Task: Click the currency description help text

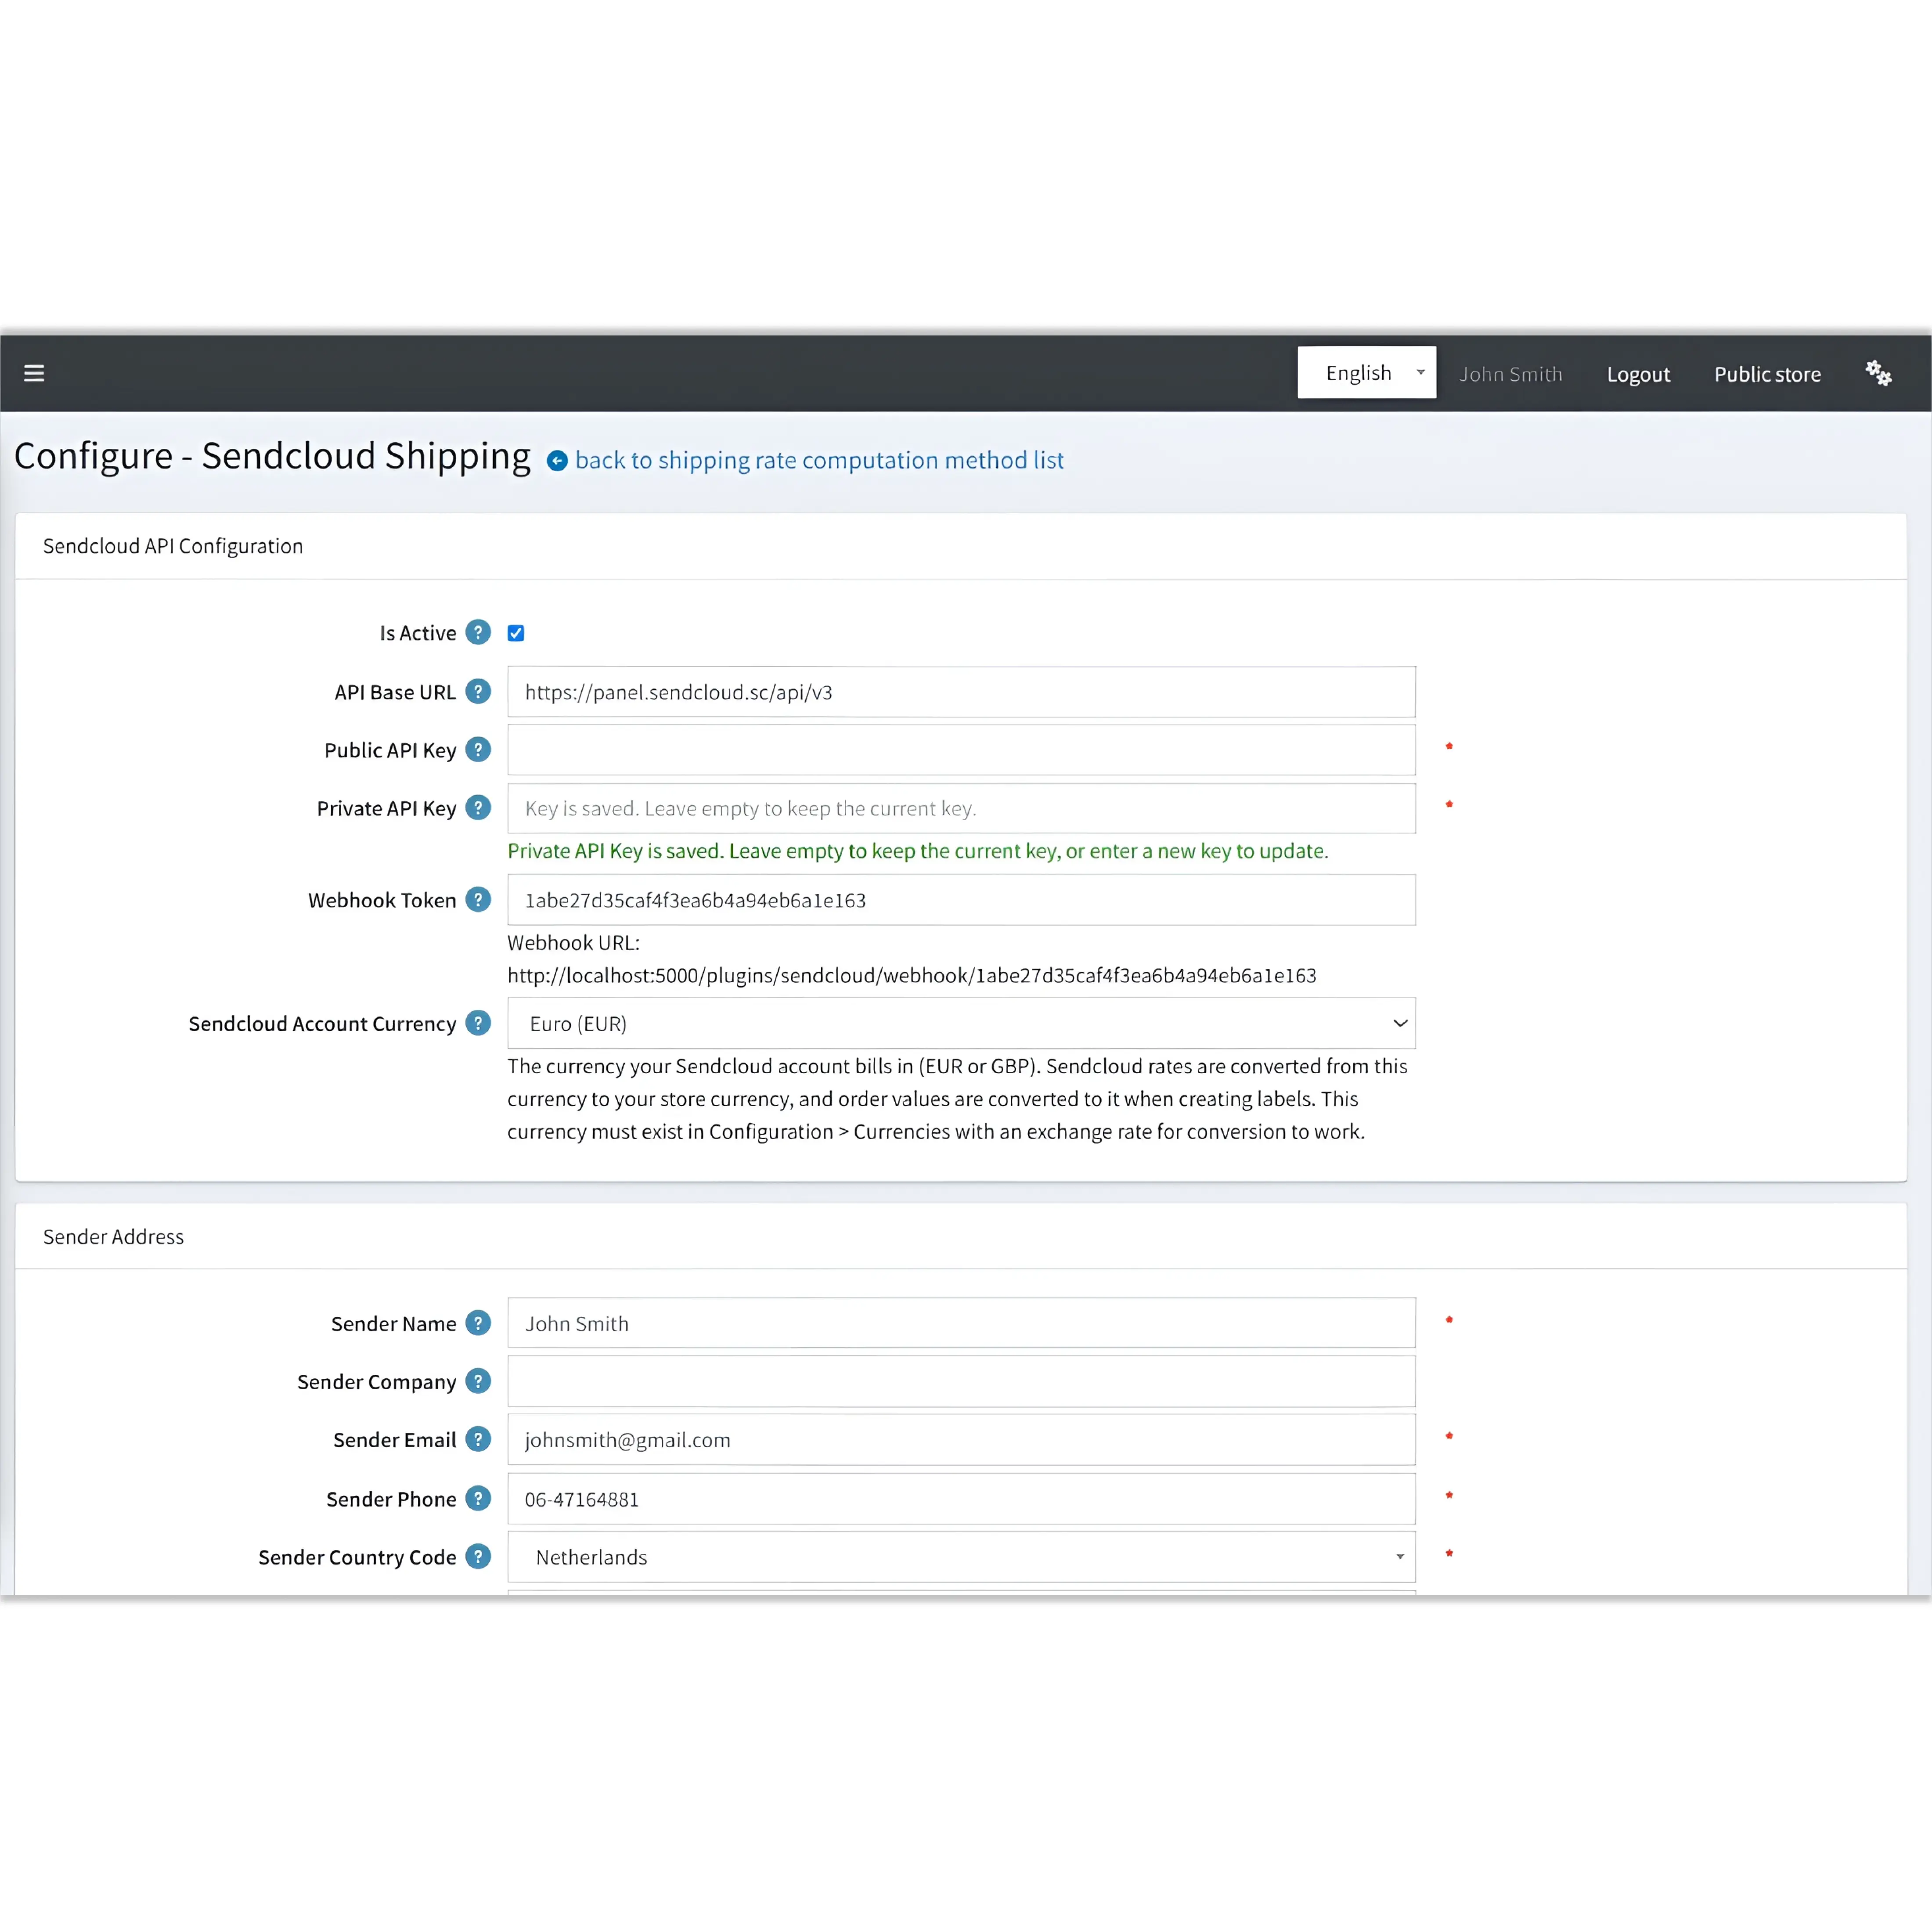Action: tap(957, 1099)
